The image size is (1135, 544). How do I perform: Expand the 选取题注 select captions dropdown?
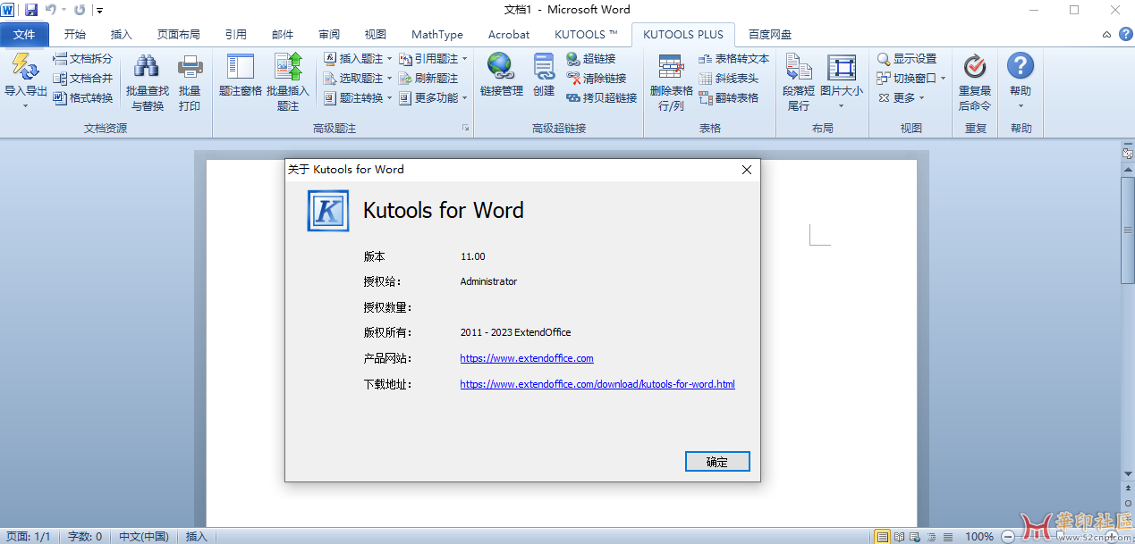tap(390, 79)
